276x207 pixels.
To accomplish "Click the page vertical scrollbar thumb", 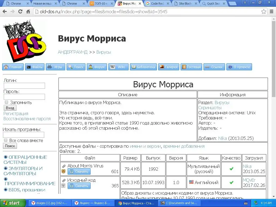I will click(x=274, y=59).
